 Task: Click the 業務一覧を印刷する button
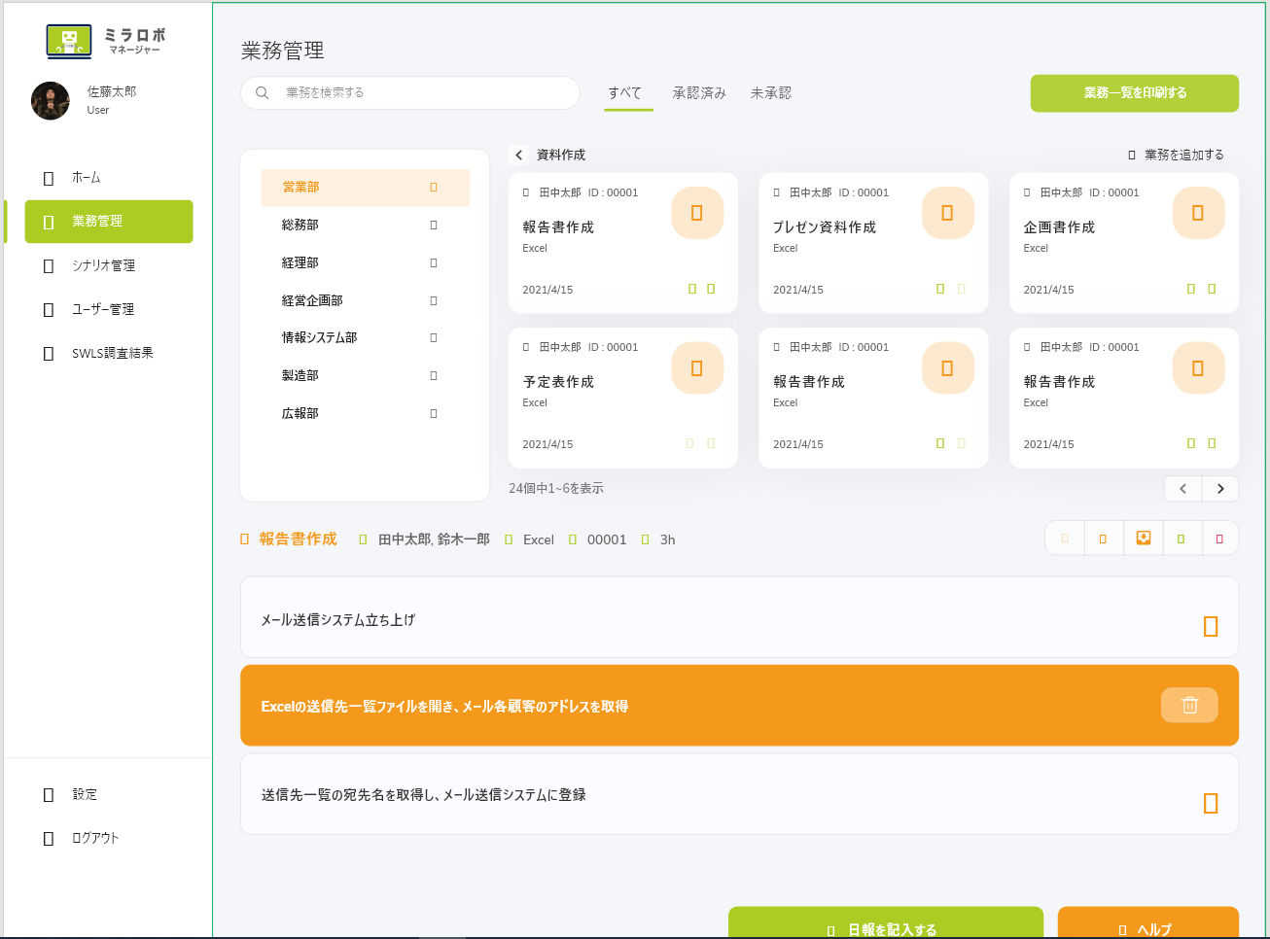(1134, 92)
